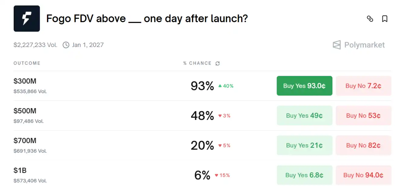This screenshot has width=395, height=186.
Task: Click the red down-arrow beside 15%
Action: tap(216, 175)
